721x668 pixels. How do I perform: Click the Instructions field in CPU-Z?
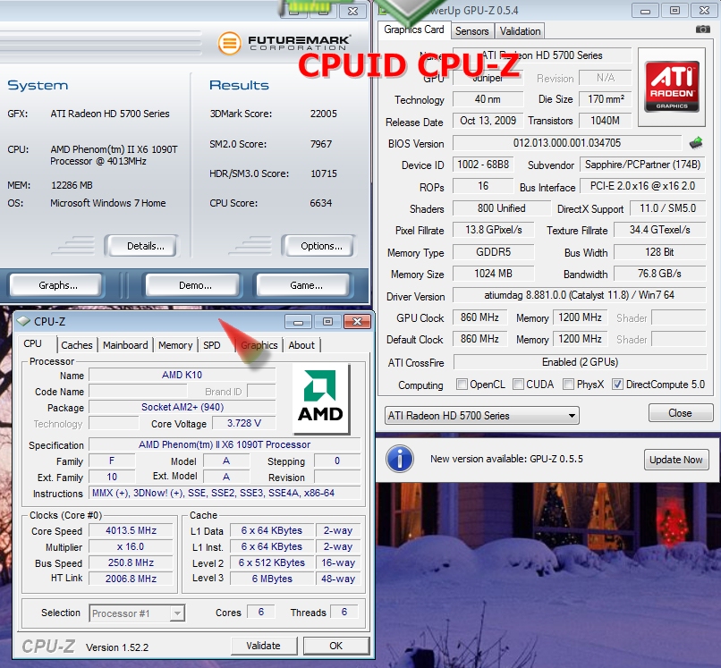coord(225,494)
